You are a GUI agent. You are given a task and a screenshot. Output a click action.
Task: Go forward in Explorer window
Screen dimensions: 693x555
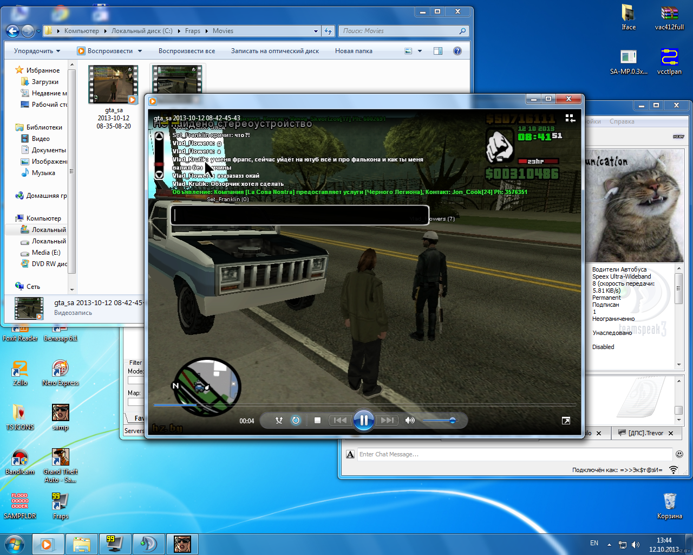28,31
